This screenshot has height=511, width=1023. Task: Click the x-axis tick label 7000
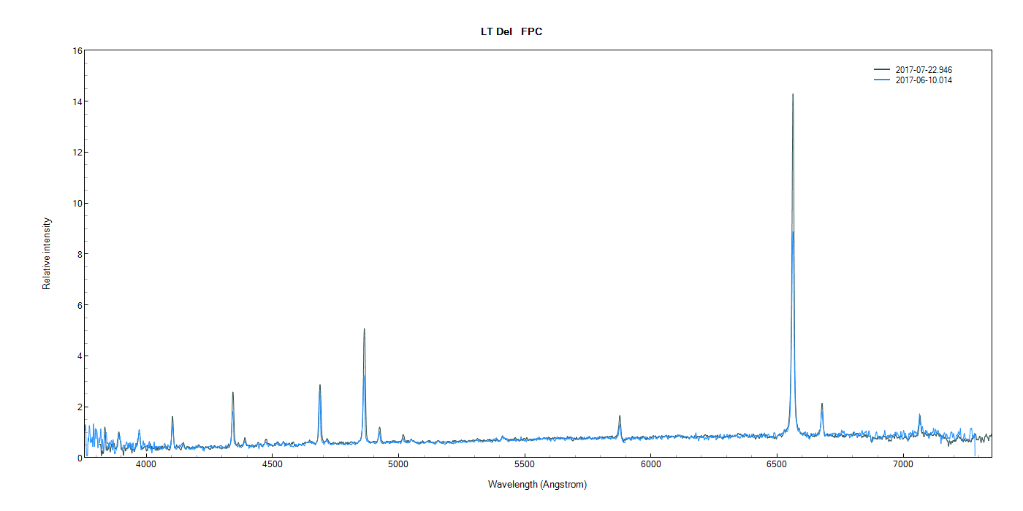point(903,465)
